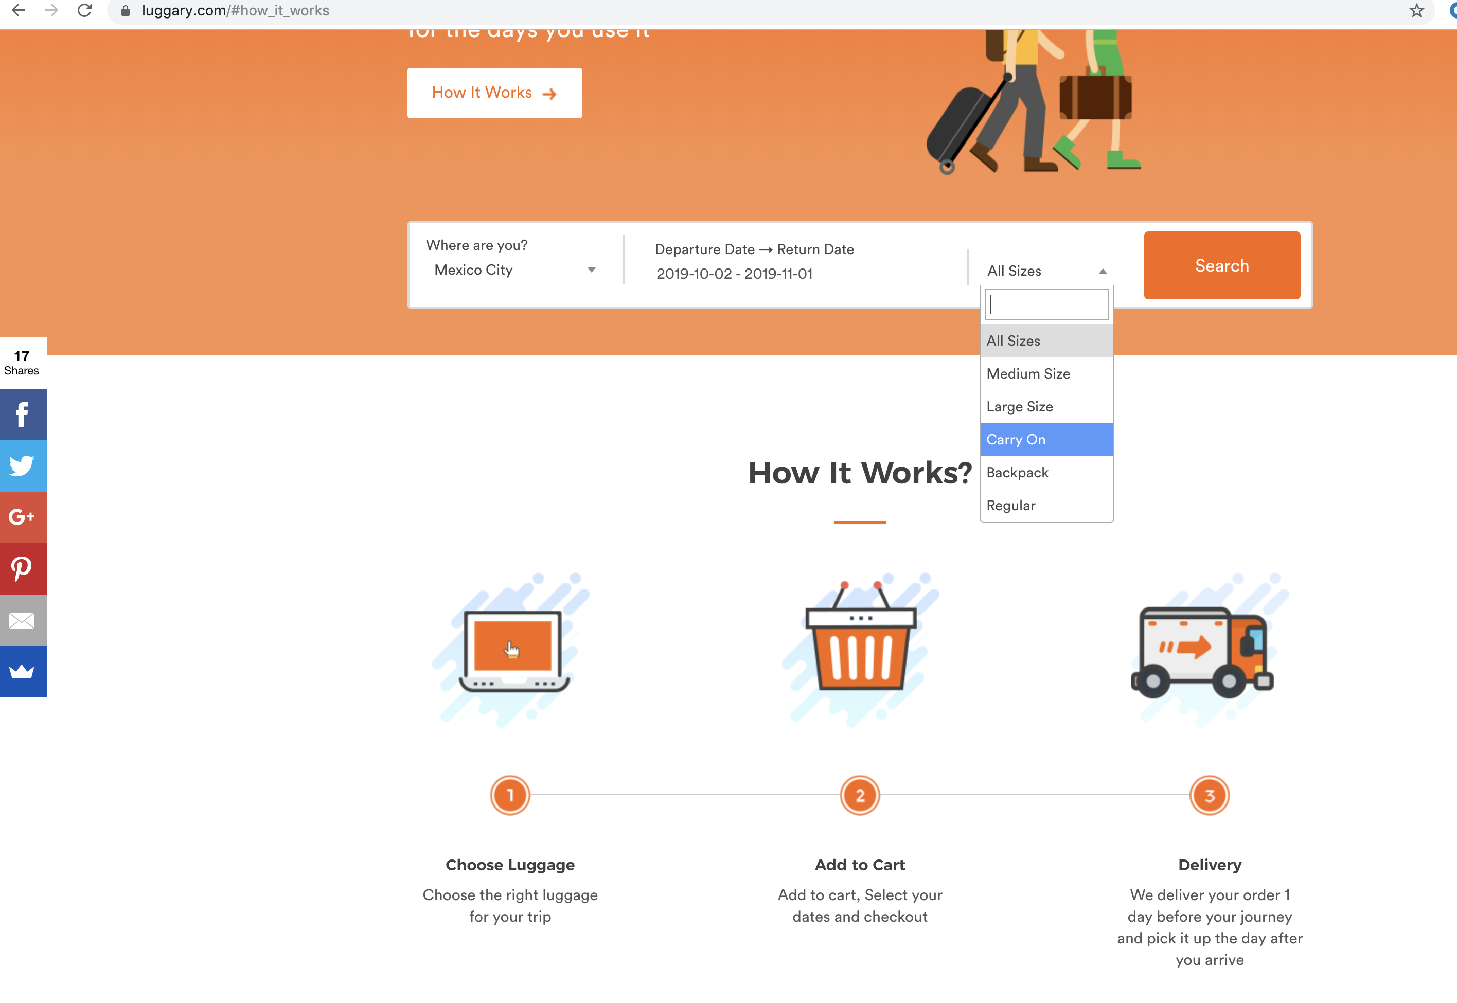The width and height of the screenshot is (1457, 1003).
Task: Select Large Size option
Action: pyautogui.click(x=1046, y=407)
